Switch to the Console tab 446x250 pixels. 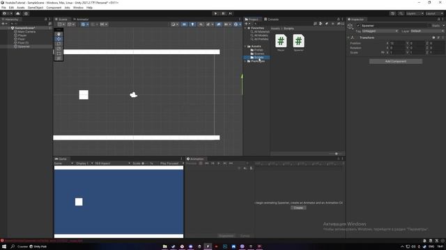pyautogui.click(x=271, y=19)
